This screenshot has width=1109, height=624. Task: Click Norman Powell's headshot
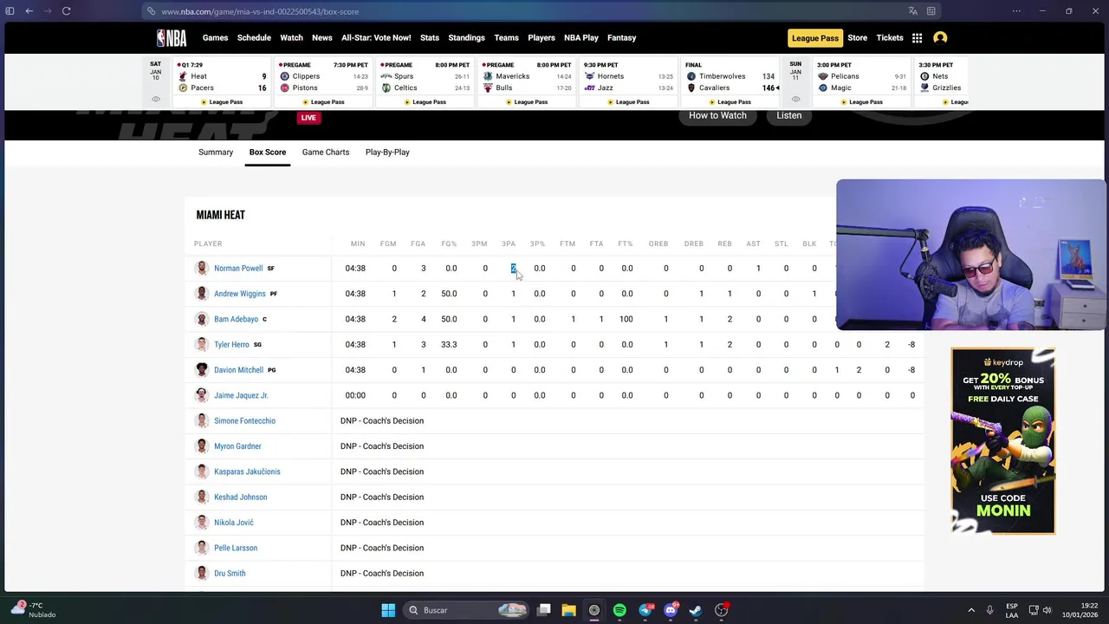pos(202,268)
